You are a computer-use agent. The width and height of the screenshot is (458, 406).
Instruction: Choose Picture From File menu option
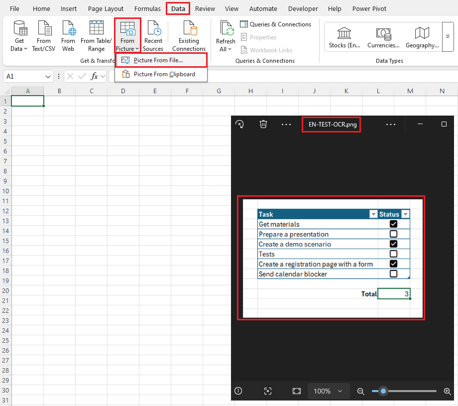coord(158,60)
